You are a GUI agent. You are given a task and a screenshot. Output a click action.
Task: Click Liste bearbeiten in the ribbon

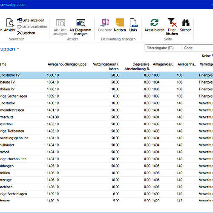(32, 26)
